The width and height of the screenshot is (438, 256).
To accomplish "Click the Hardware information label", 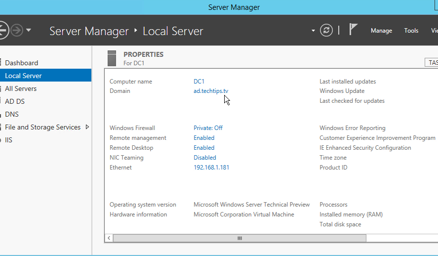I will (138, 214).
